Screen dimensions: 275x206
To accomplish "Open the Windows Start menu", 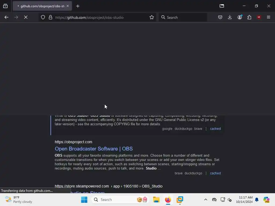I will tap(84, 200).
